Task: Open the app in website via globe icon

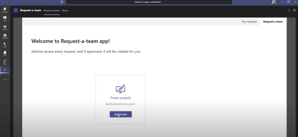Action: pyautogui.click(x=294, y=10)
